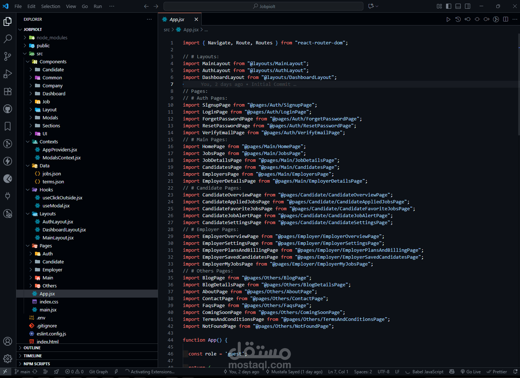This screenshot has width=520, height=378.
Task: Click the Run Code play icon
Action: coord(448,19)
